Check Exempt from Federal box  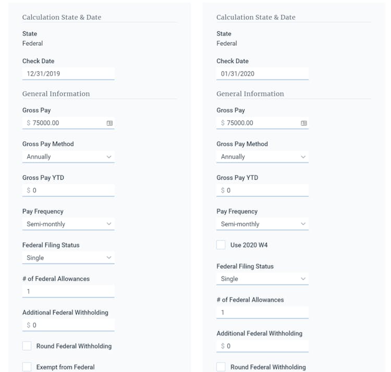pyautogui.click(x=27, y=367)
